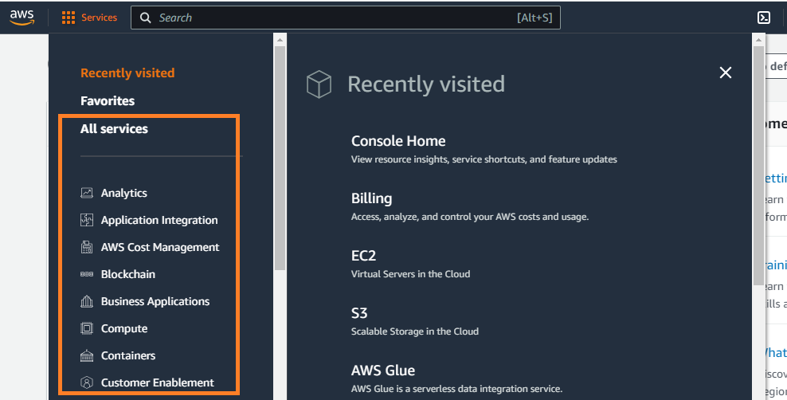Image resolution: width=787 pixels, height=400 pixels.
Task: Click the search magnifier icon
Action: click(x=146, y=18)
